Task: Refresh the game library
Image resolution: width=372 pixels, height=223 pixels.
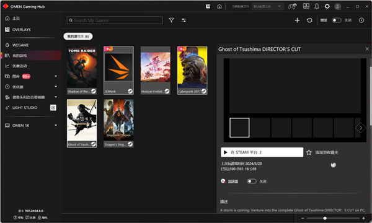Action: (x=309, y=20)
